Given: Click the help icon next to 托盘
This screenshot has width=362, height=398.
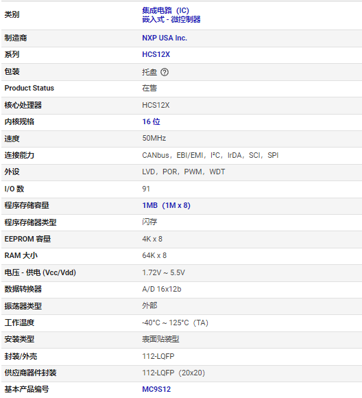Looking at the screenshot, I should [165, 72].
